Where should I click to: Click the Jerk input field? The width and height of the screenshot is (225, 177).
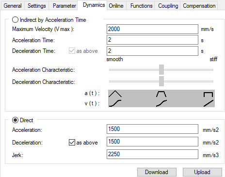pyautogui.click(x=152, y=154)
